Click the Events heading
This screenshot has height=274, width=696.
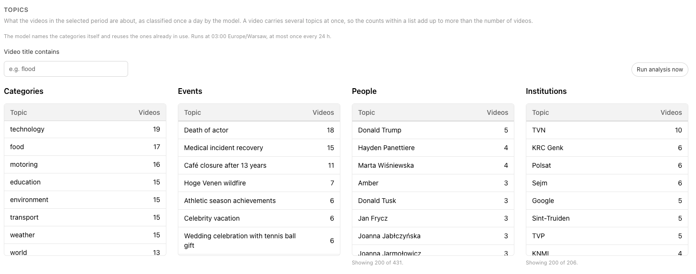[190, 91]
